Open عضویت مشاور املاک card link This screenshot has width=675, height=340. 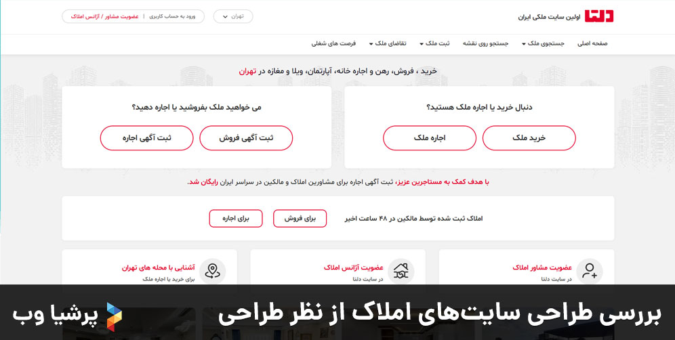(542, 268)
